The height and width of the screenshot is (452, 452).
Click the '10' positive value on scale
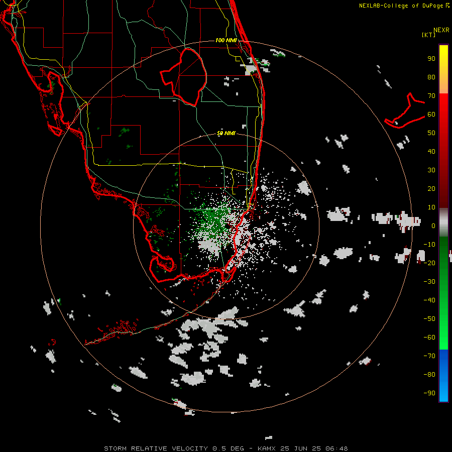click(431, 207)
